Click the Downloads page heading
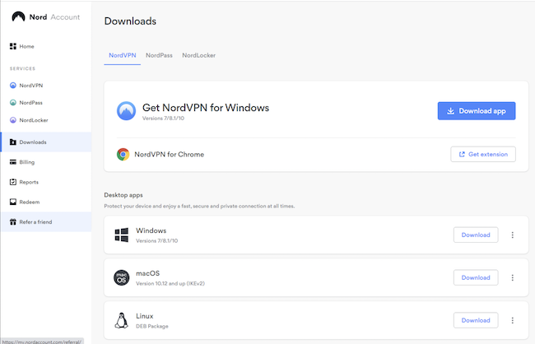535x344 pixels. [130, 21]
